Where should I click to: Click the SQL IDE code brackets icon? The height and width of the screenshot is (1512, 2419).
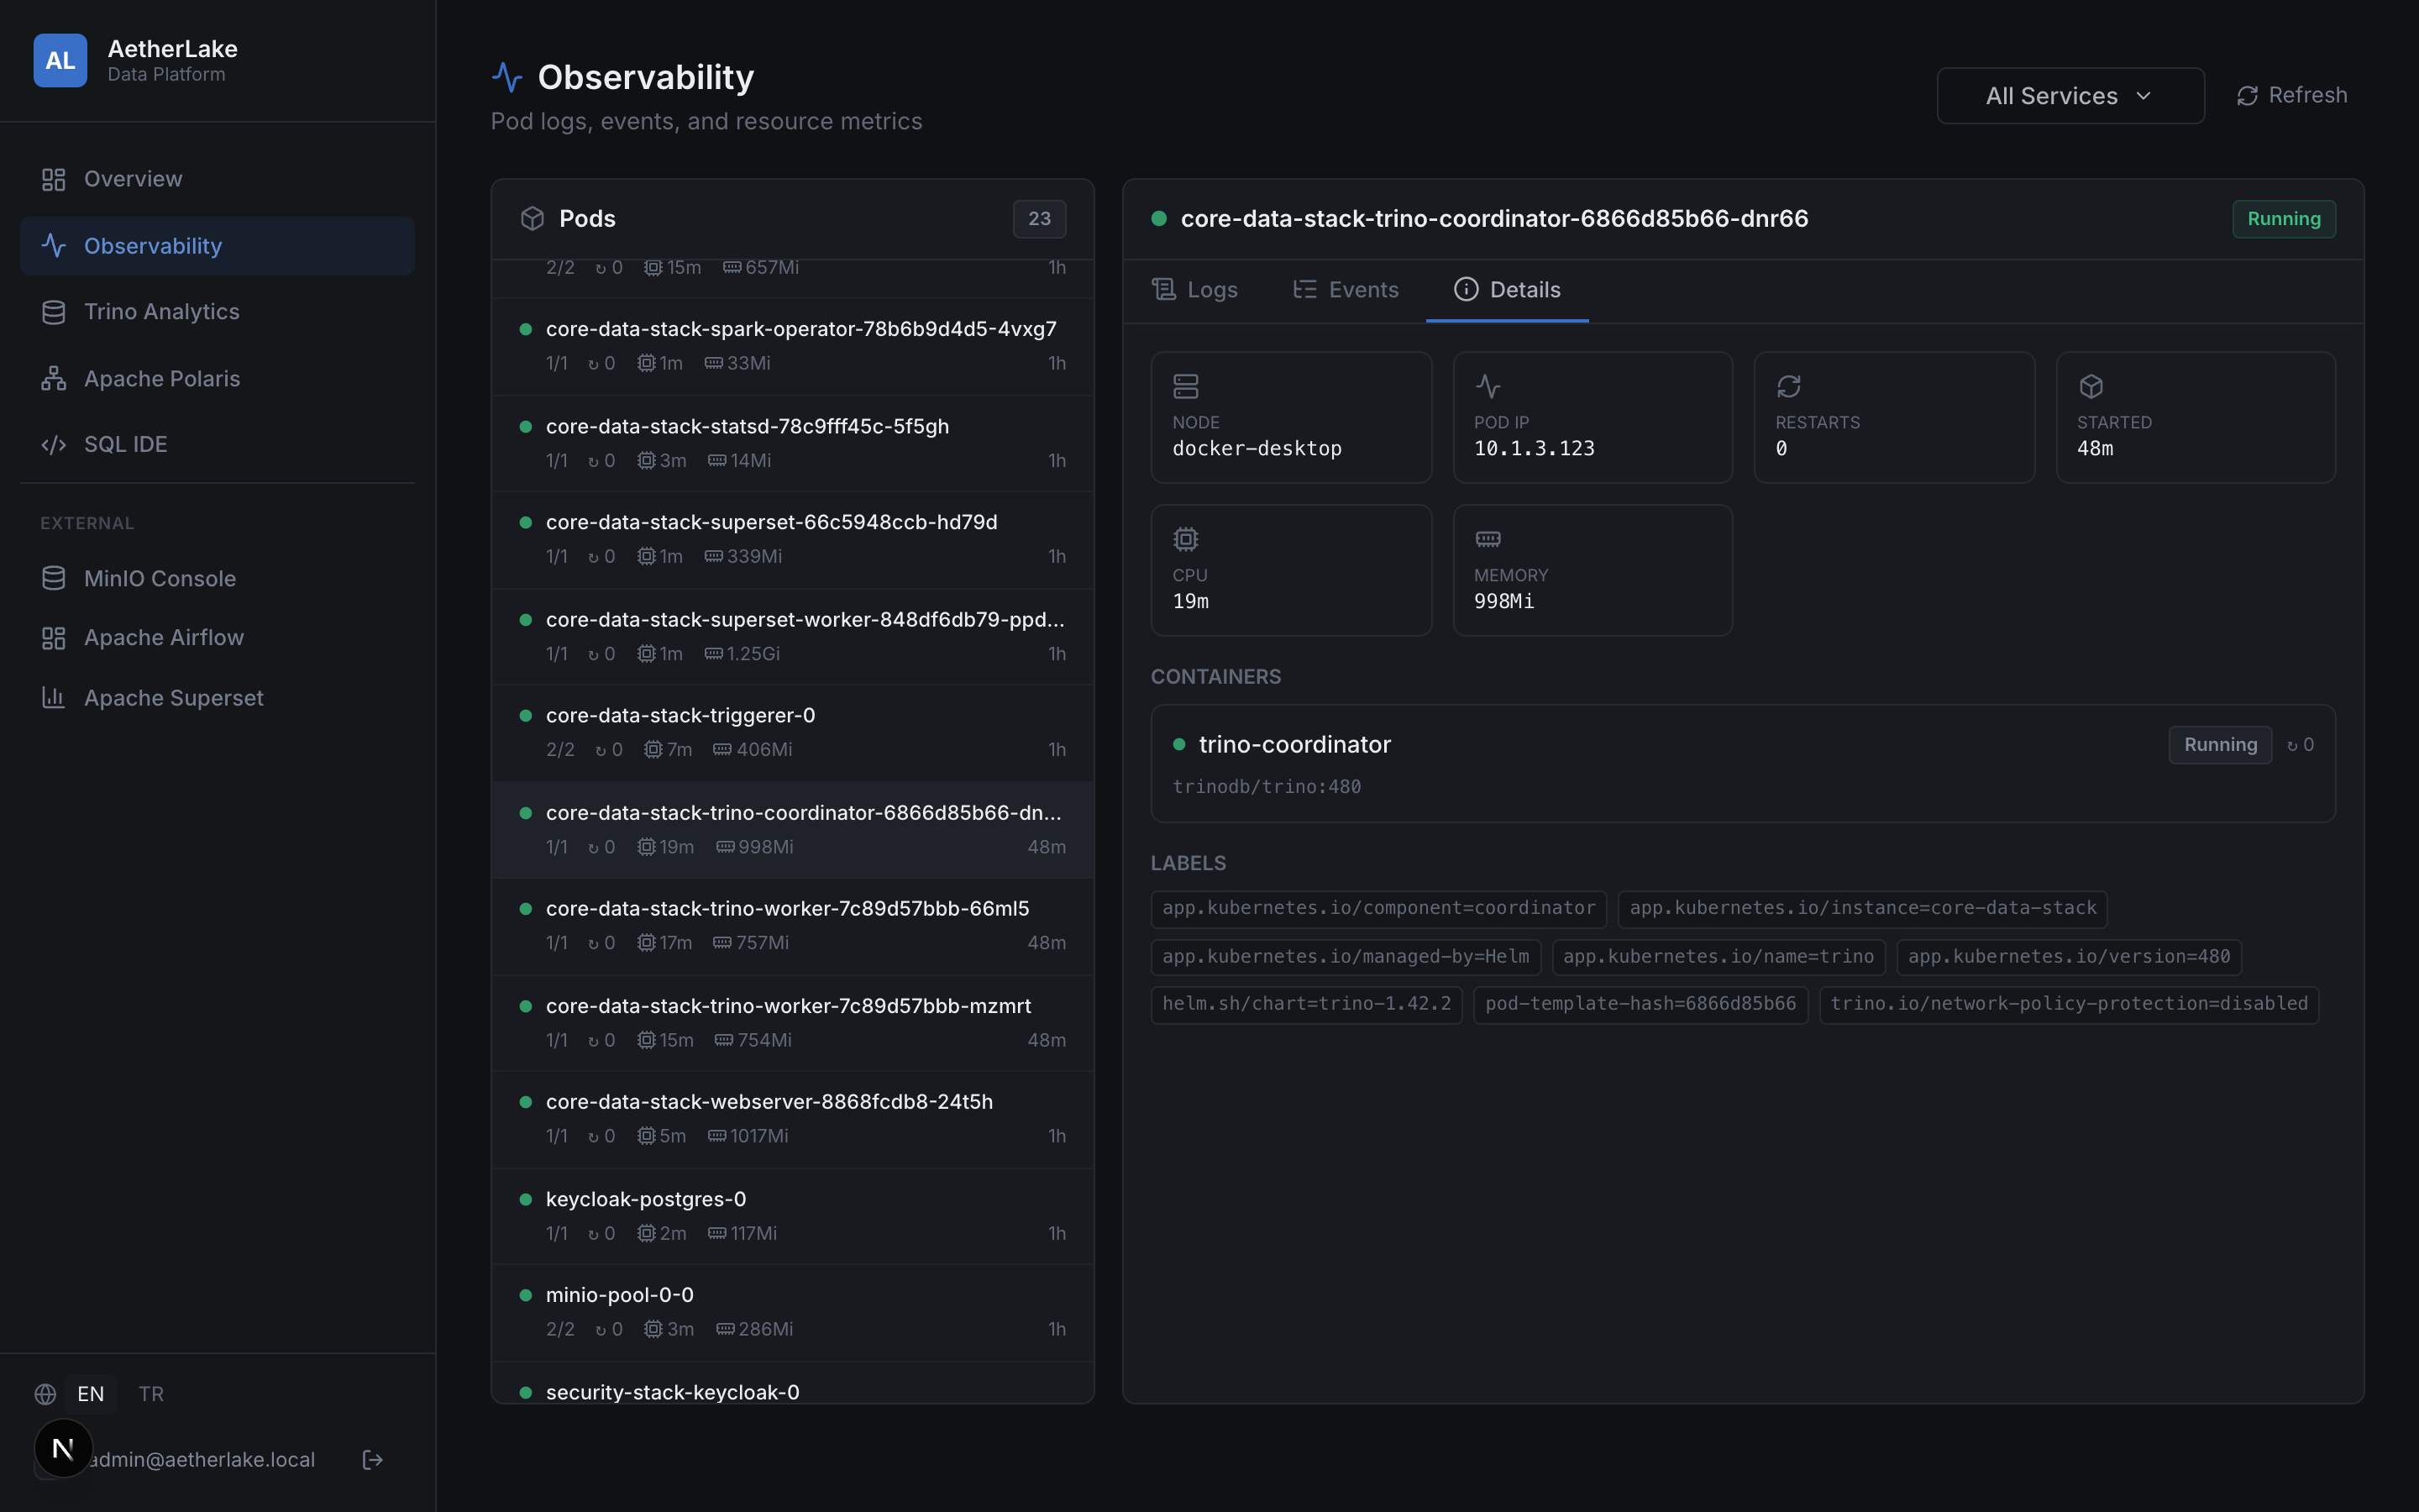pyautogui.click(x=54, y=444)
